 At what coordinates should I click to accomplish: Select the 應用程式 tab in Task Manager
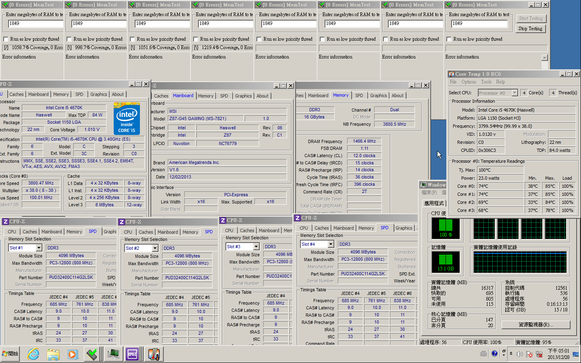(x=434, y=203)
